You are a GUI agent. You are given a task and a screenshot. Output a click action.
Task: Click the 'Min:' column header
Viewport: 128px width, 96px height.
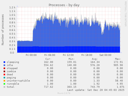coord(72,59)
